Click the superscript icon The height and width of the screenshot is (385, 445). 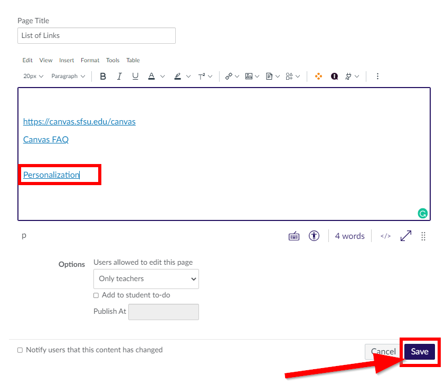[x=202, y=76]
